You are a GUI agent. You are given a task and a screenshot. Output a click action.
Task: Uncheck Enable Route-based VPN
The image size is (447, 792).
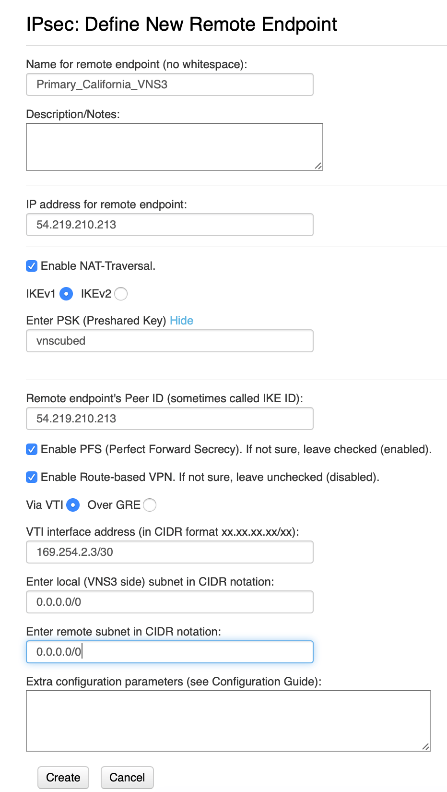tap(31, 477)
